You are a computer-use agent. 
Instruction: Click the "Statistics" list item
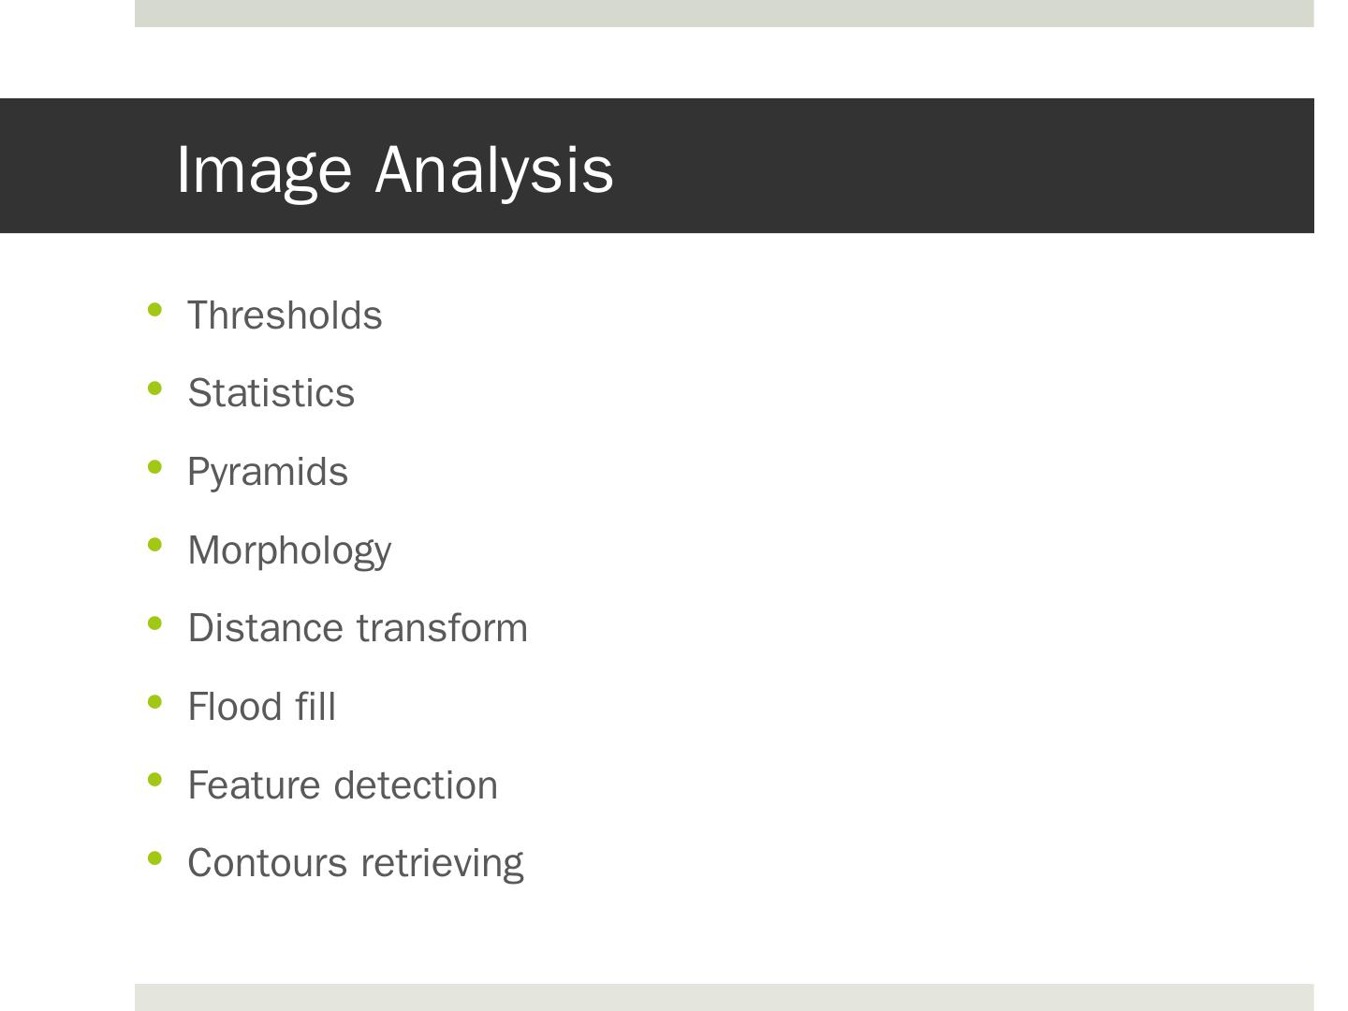tap(271, 393)
